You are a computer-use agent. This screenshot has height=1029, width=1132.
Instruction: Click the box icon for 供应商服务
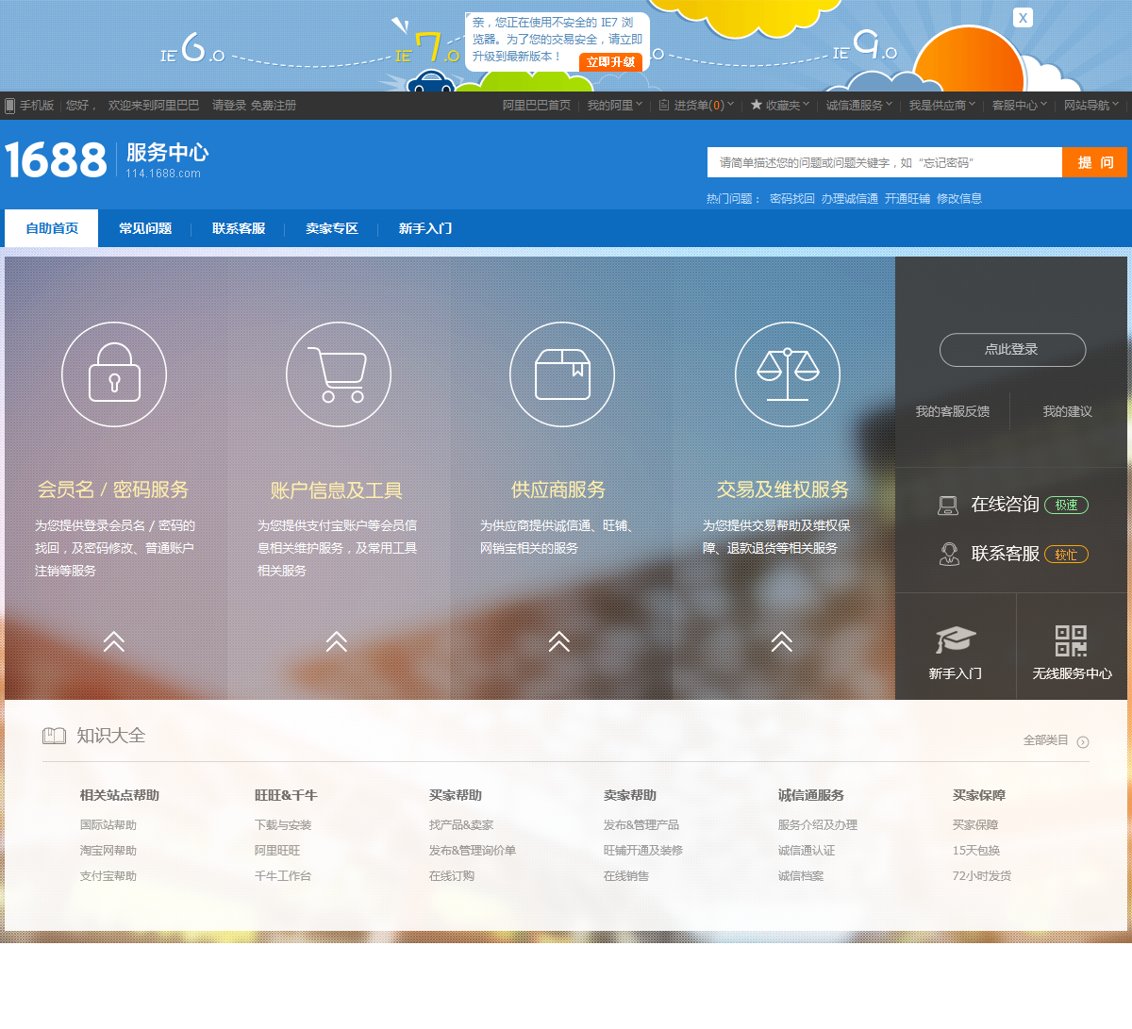click(562, 374)
